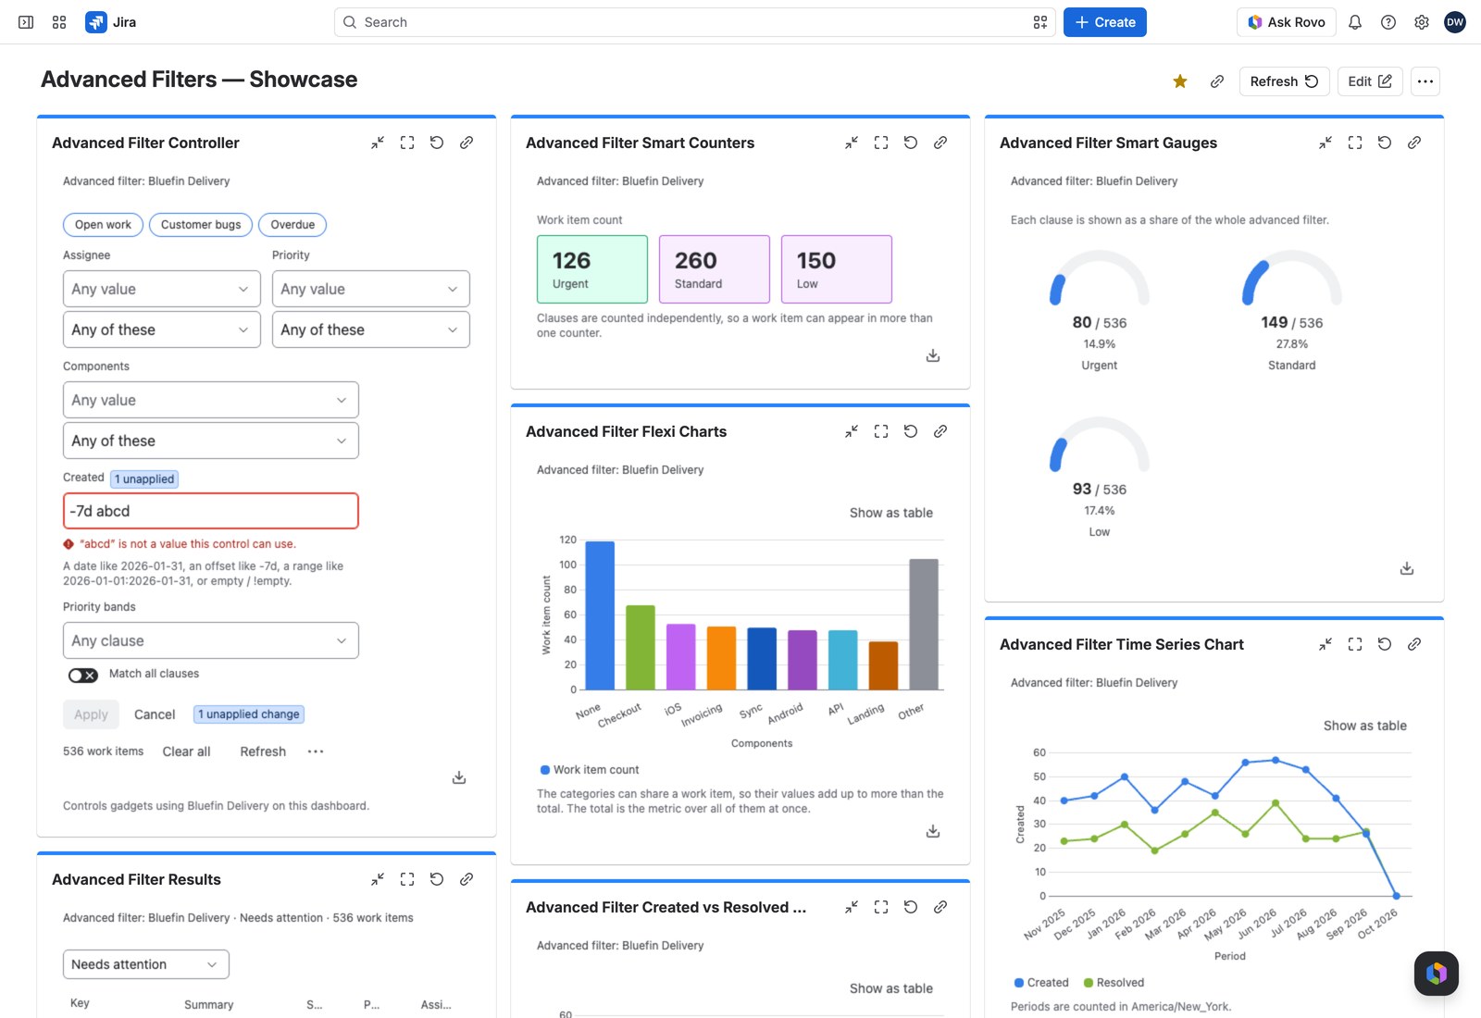Viewport: 1481px width, 1018px height.
Task: Select the Standard 260 counter tile
Action: [x=715, y=269]
